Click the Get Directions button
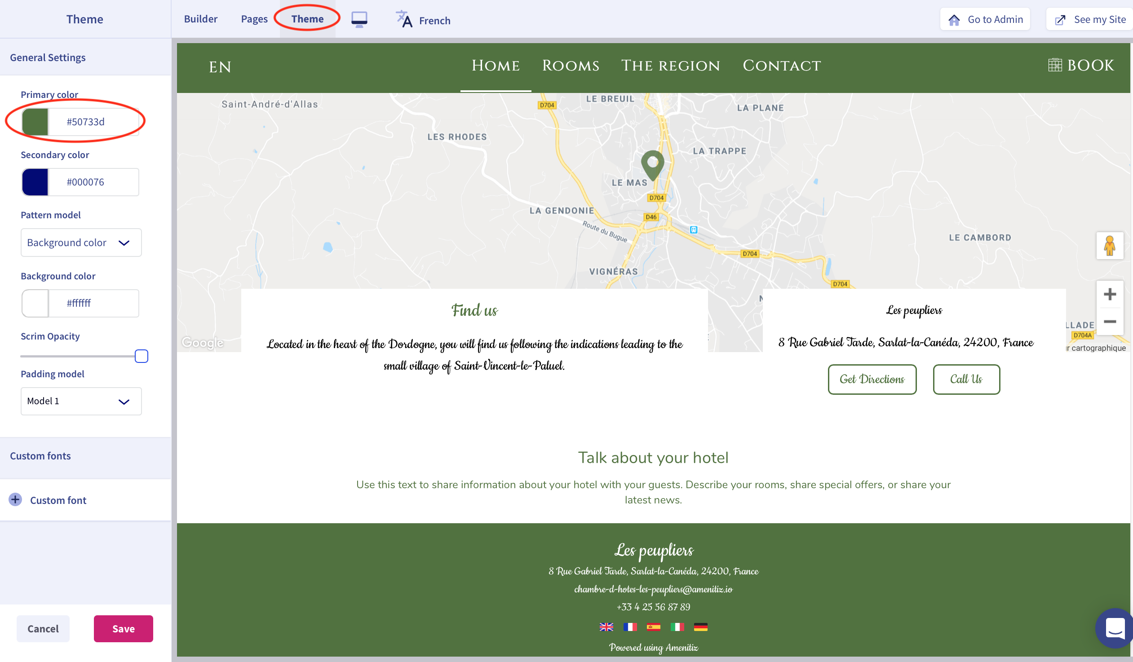 pyautogui.click(x=872, y=379)
